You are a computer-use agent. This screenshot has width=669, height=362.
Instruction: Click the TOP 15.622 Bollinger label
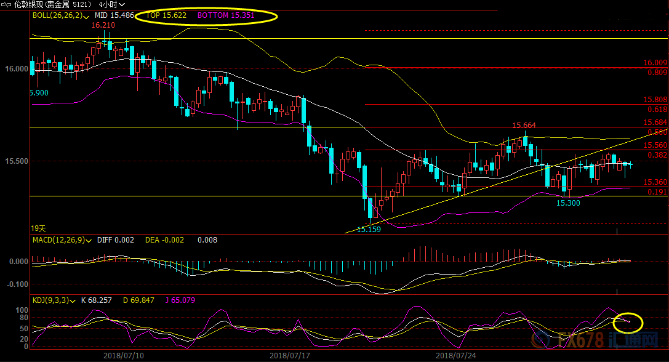click(x=166, y=15)
